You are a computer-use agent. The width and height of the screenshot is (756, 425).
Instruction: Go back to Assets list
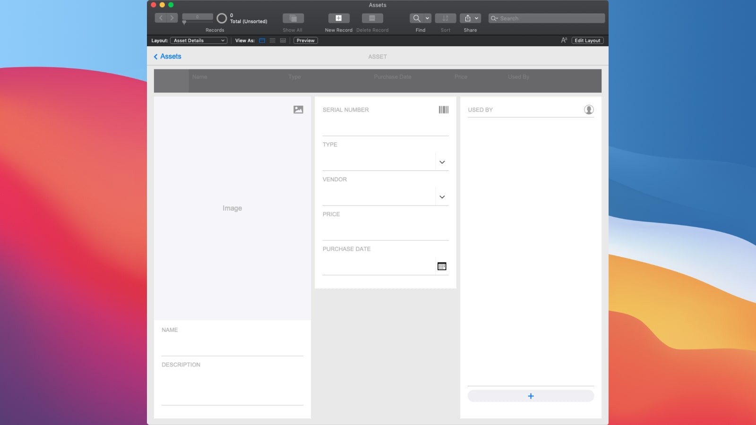pos(167,57)
